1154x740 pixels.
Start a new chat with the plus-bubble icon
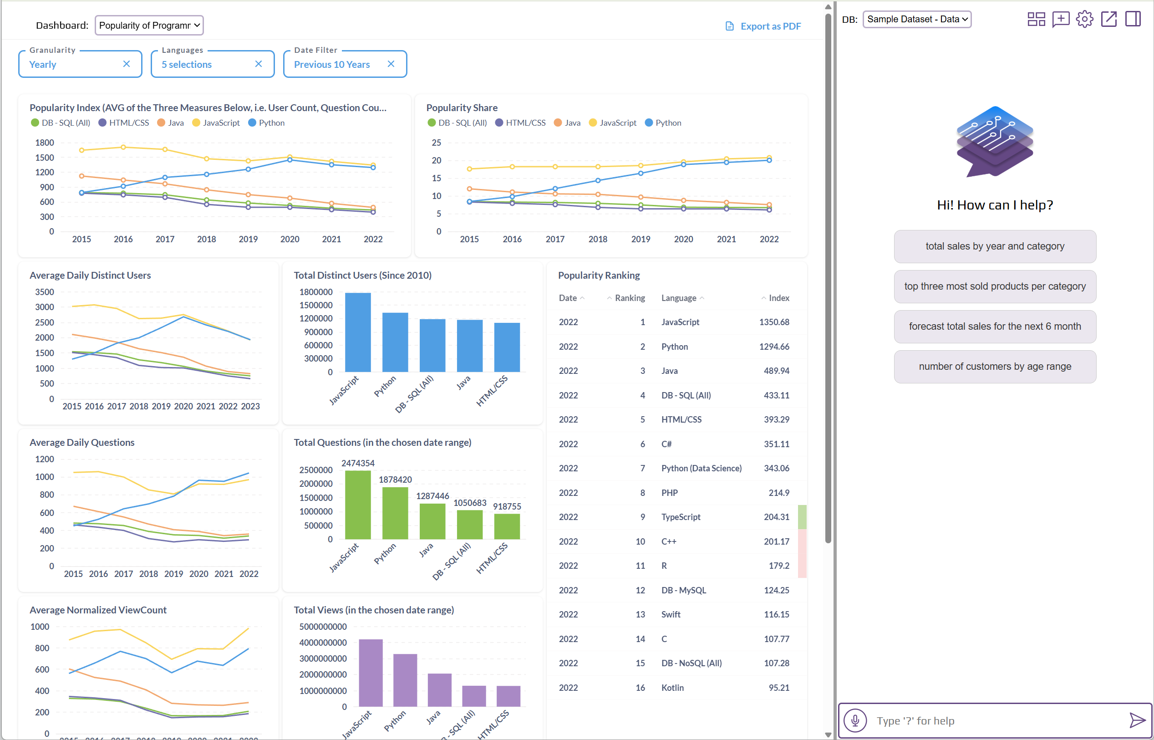[1061, 19]
